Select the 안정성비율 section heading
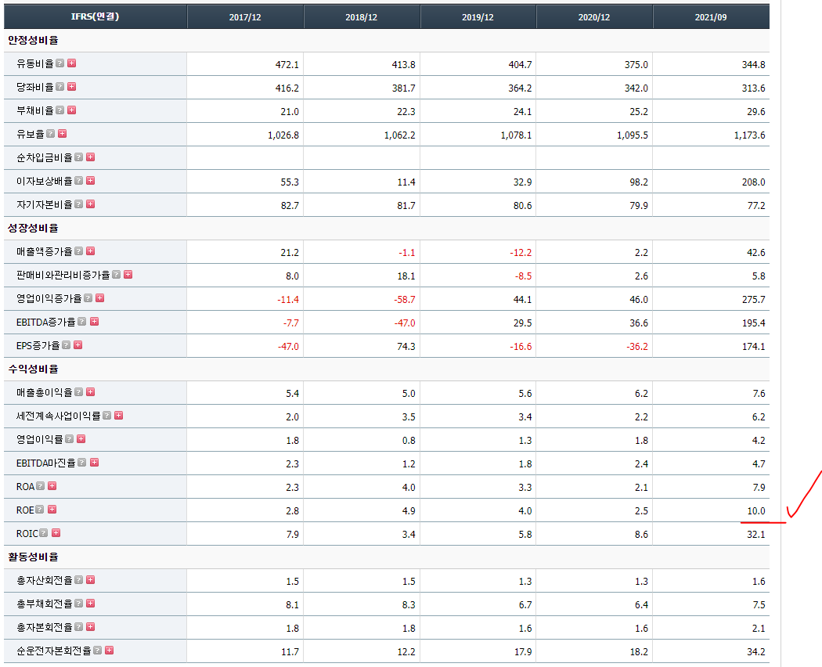822x667 pixels. (x=33, y=41)
